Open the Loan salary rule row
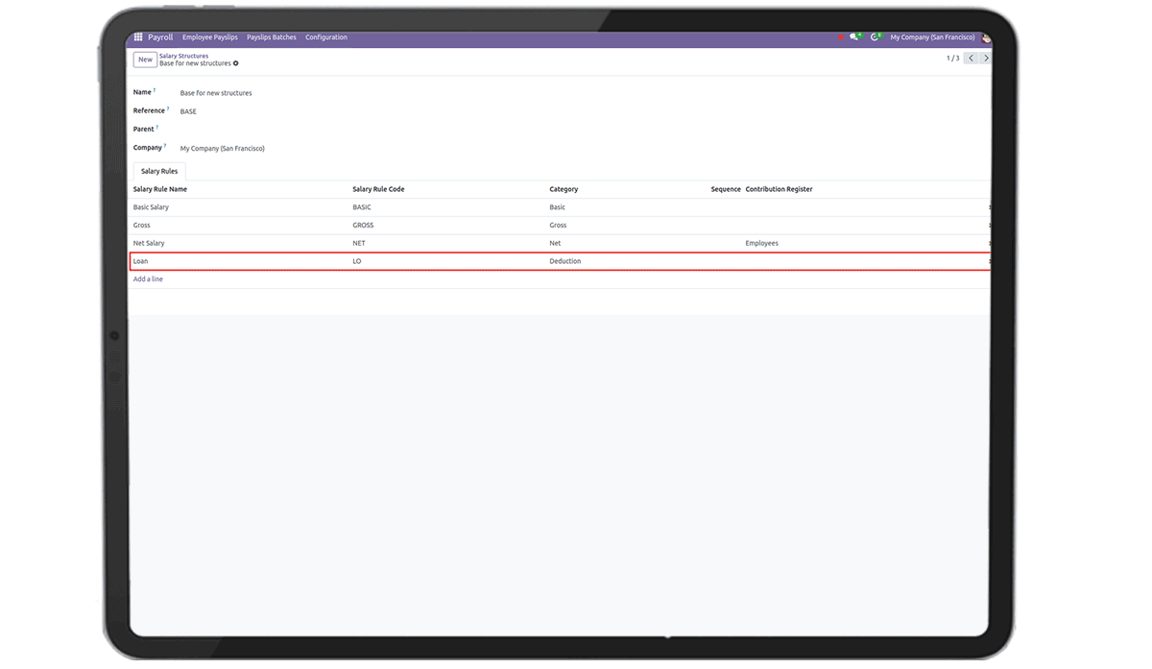1152x669 pixels. (141, 261)
